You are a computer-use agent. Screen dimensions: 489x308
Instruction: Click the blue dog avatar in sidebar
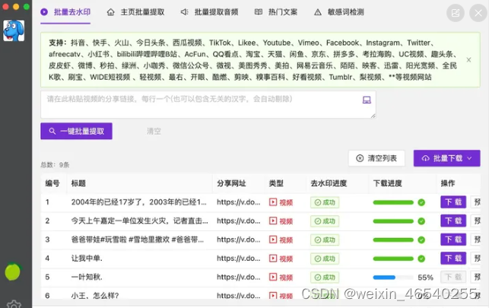point(14,30)
